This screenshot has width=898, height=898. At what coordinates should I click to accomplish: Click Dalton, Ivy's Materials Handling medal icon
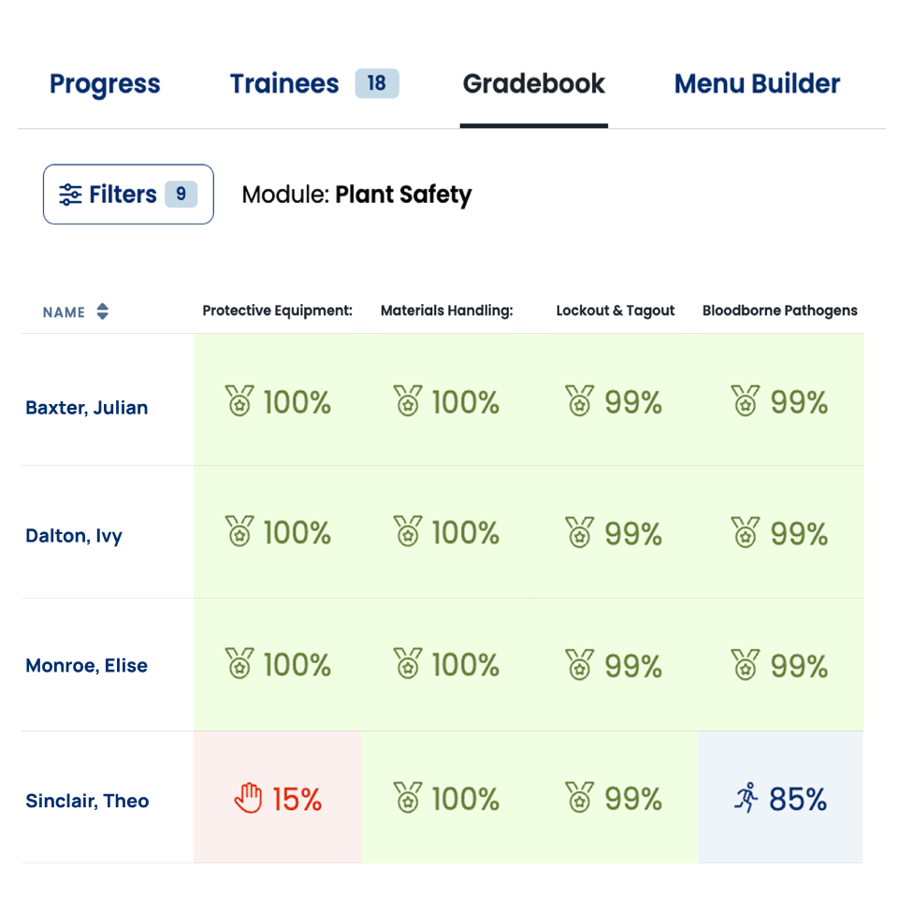click(408, 531)
